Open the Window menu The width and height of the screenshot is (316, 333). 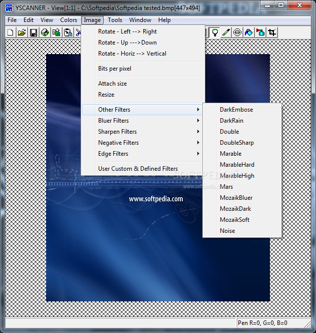click(x=140, y=20)
